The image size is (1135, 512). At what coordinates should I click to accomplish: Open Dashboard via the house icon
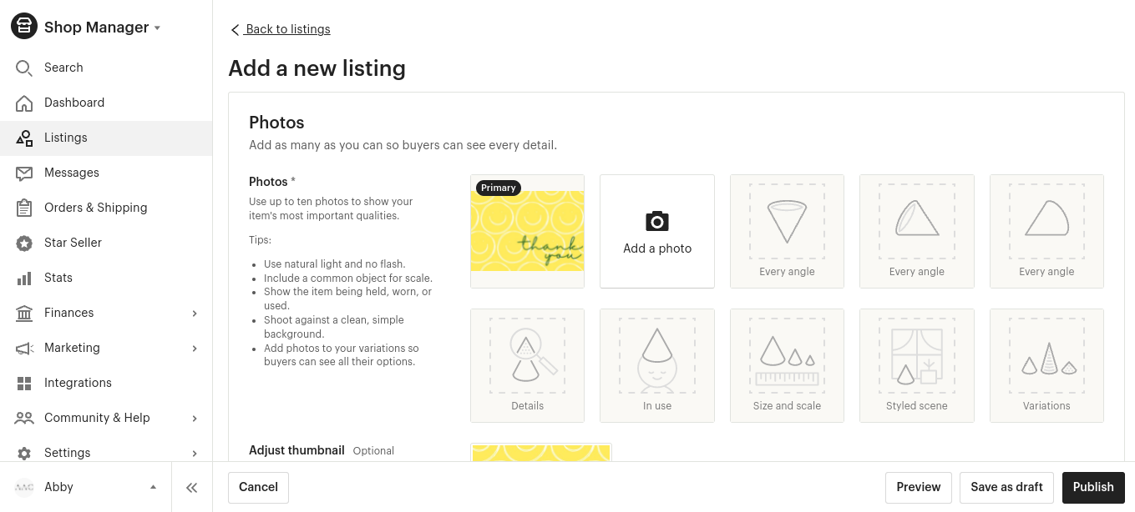pyautogui.click(x=24, y=103)
